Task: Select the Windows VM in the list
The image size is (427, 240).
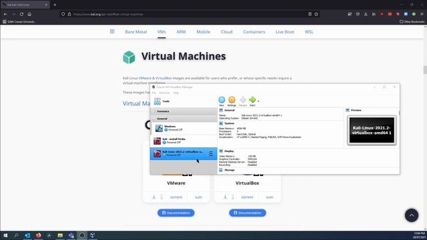Action: (x=183, y=128)
